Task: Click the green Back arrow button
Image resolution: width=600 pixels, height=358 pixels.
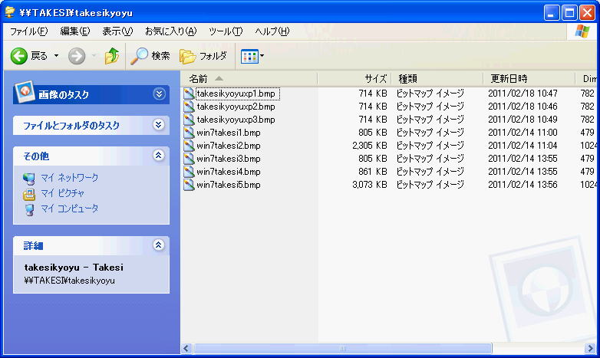Action: [18, 56]
